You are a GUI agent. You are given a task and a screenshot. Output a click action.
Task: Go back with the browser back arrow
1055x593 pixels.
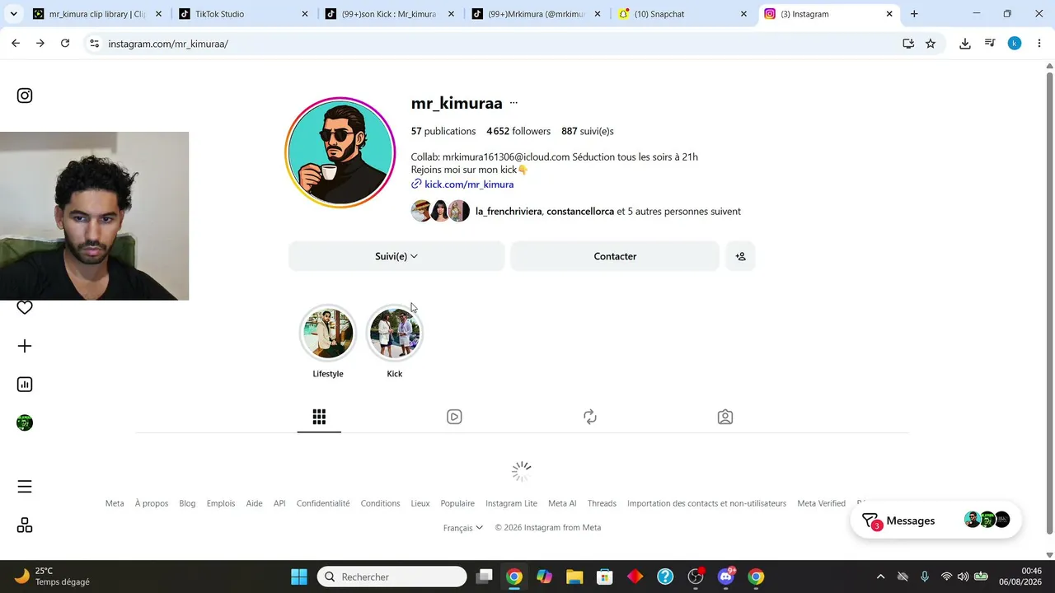point(16,44)
